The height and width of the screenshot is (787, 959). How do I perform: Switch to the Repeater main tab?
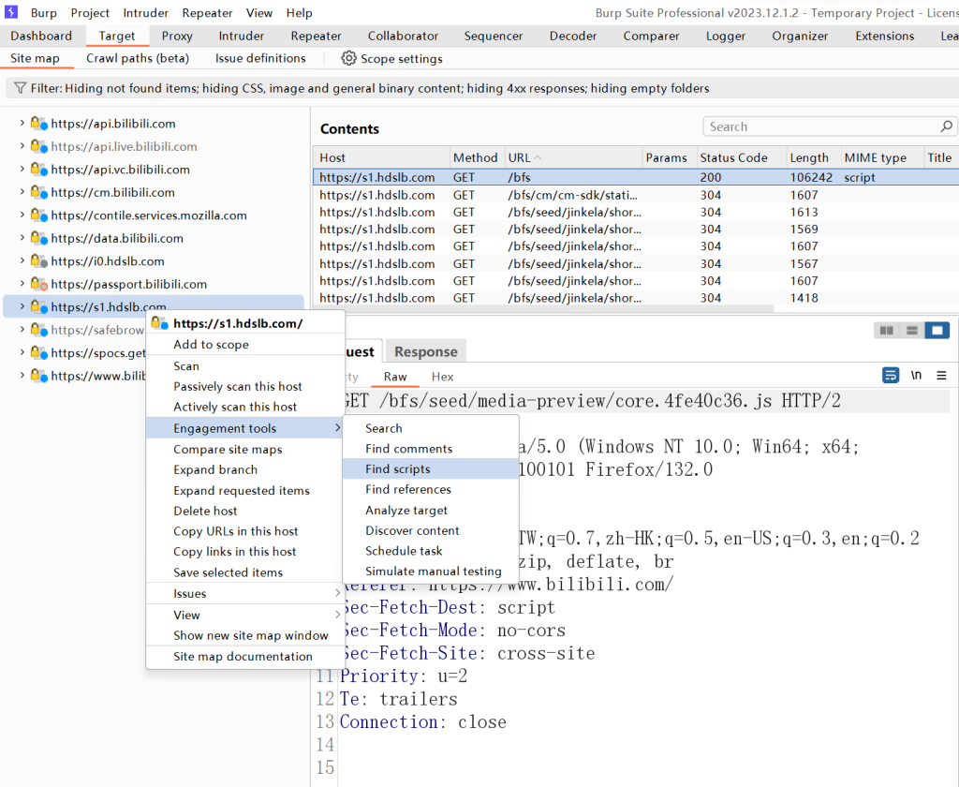(316, 37)
